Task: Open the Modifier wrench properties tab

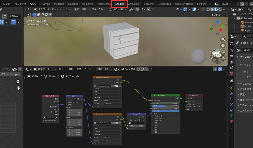Action: (x=231, y=93)
